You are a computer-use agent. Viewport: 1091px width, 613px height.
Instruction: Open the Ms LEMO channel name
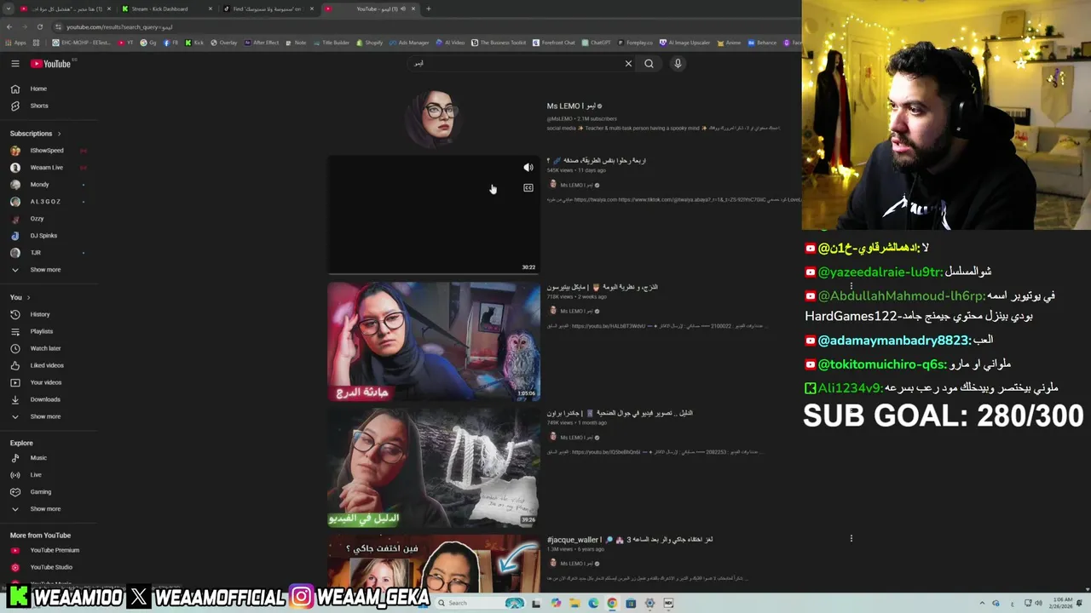click(x=571, y=106)
